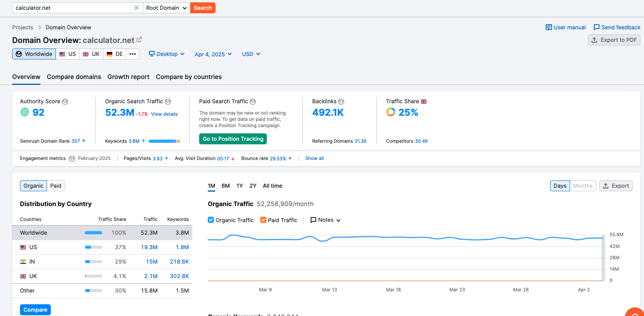Select the Organic distribution toggle

[33, 186]
